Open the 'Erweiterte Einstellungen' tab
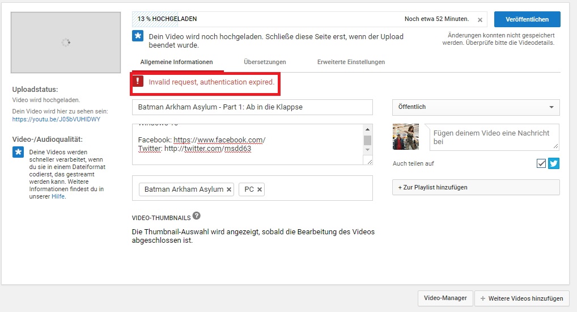Screen dimensions: 577x312 [351, 62]
